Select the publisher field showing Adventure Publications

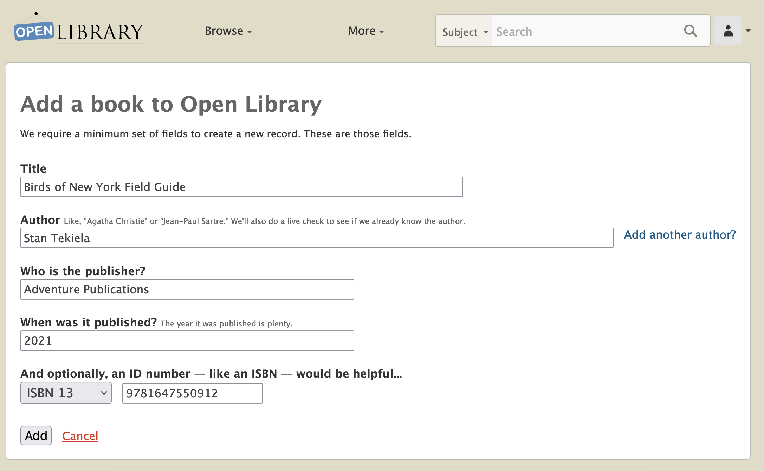pos(187,289)
